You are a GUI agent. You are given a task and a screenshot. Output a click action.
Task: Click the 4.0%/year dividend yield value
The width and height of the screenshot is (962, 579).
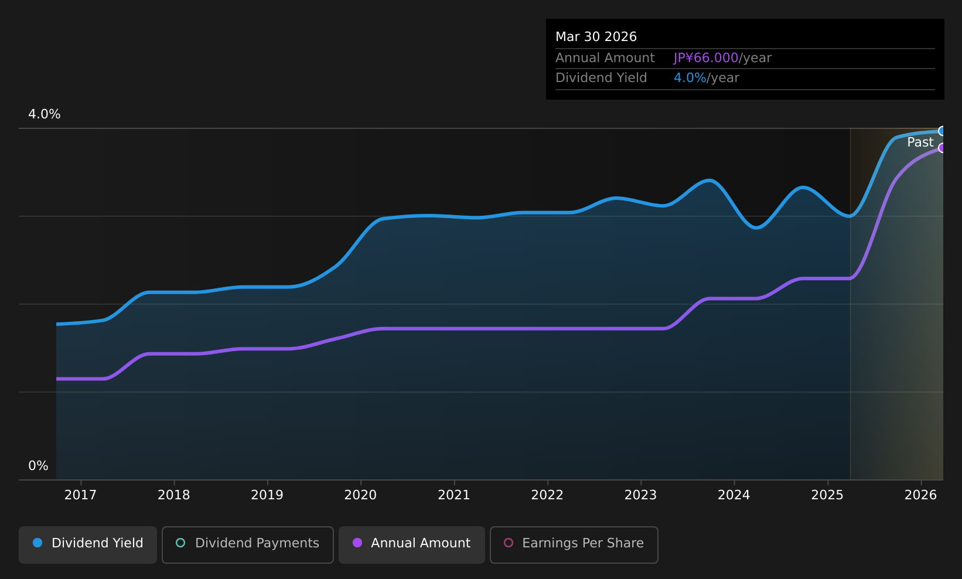[x=707, y=78]
